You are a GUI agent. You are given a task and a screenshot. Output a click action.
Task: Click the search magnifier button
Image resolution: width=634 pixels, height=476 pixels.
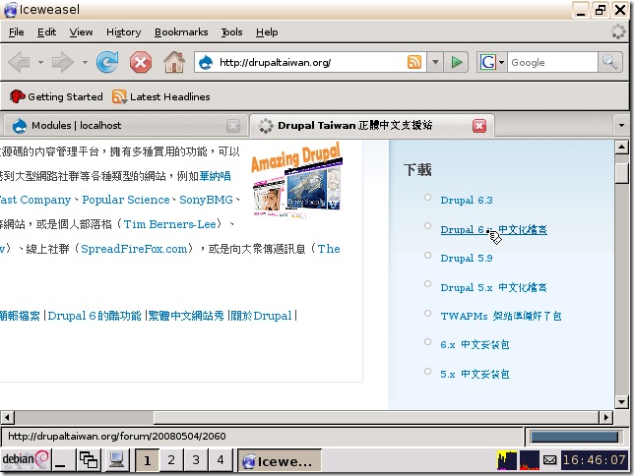(x=609, y=62)
